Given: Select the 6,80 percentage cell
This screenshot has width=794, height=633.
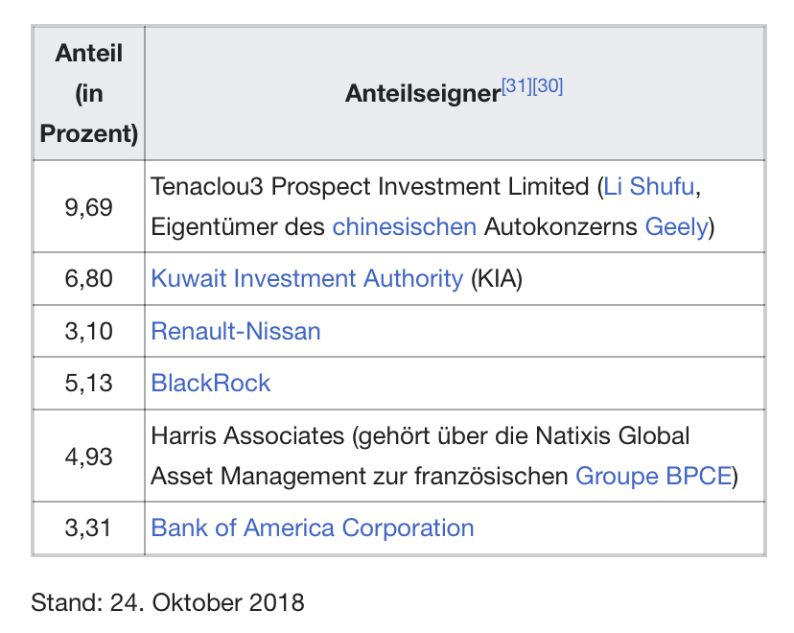Looking at the screenshot, I should [88, 278].
